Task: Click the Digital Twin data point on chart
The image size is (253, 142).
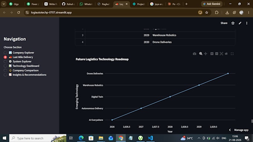Action: point(170,97)
